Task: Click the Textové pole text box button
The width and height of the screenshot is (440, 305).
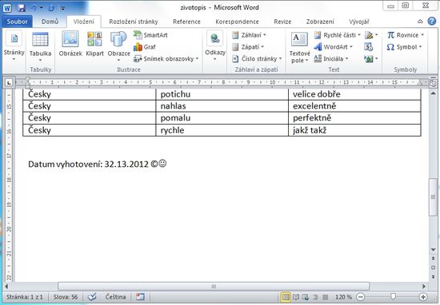Action: tap(299, 48)
